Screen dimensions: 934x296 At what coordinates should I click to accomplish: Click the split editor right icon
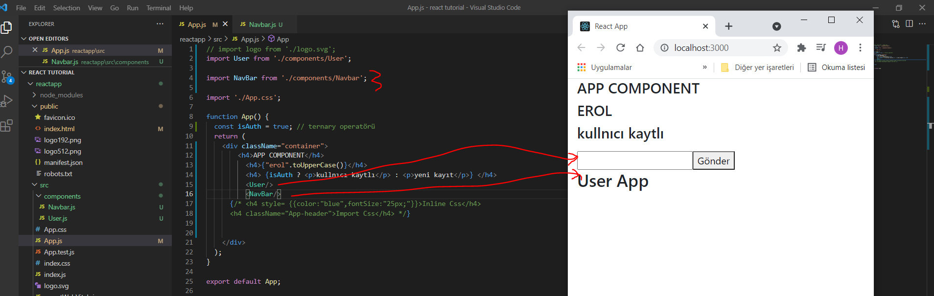click(x=909, y=23)
